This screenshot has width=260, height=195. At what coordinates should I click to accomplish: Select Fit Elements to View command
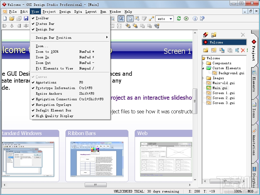point(52,68)
